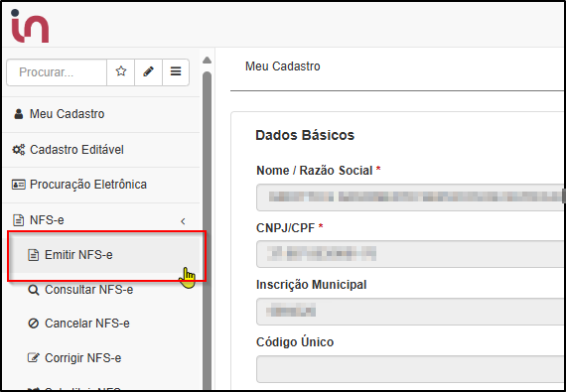Image resolution: width=566 pixels, height=392 pixels.
Task: Click the prohibited icon for Cancelar NFS-e
Action: [33, 324]
